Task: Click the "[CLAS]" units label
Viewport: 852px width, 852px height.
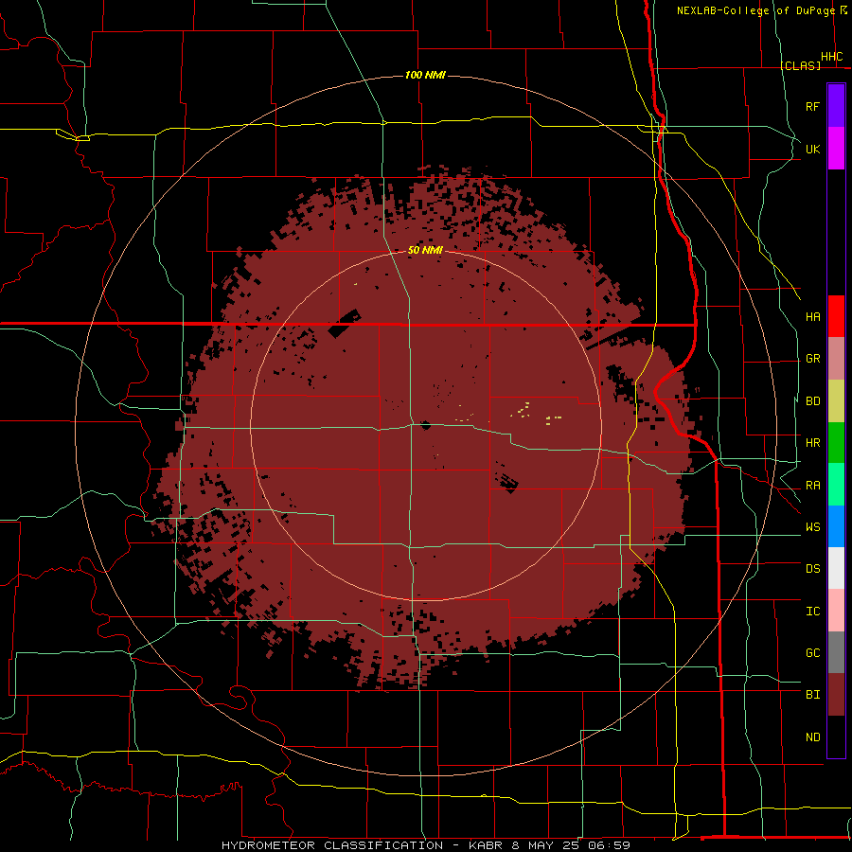Action: 800,65
